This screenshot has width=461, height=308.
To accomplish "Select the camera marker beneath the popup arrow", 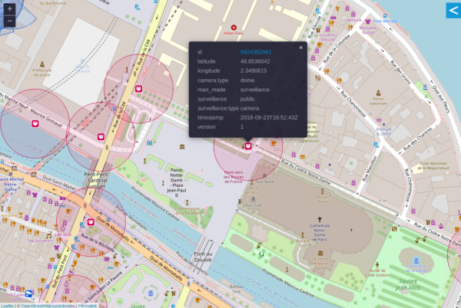I will tap(248, 146).
